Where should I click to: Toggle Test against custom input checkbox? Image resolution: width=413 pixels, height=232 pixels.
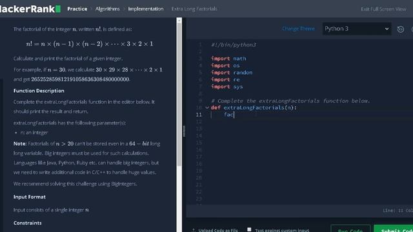(x=249, y=229)
